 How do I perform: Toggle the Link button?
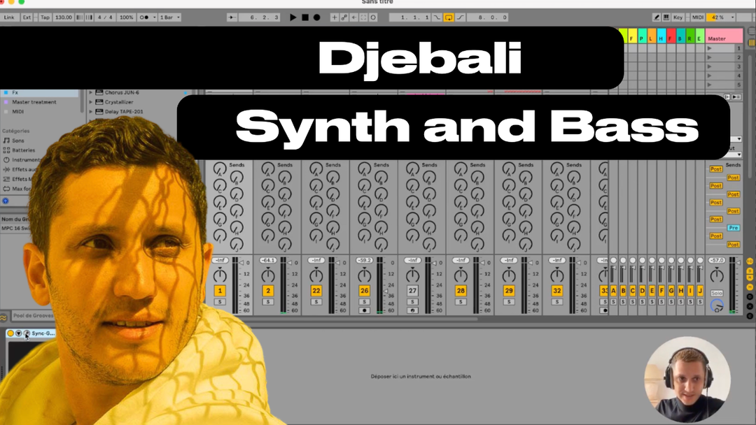click(x=9, y=17)
